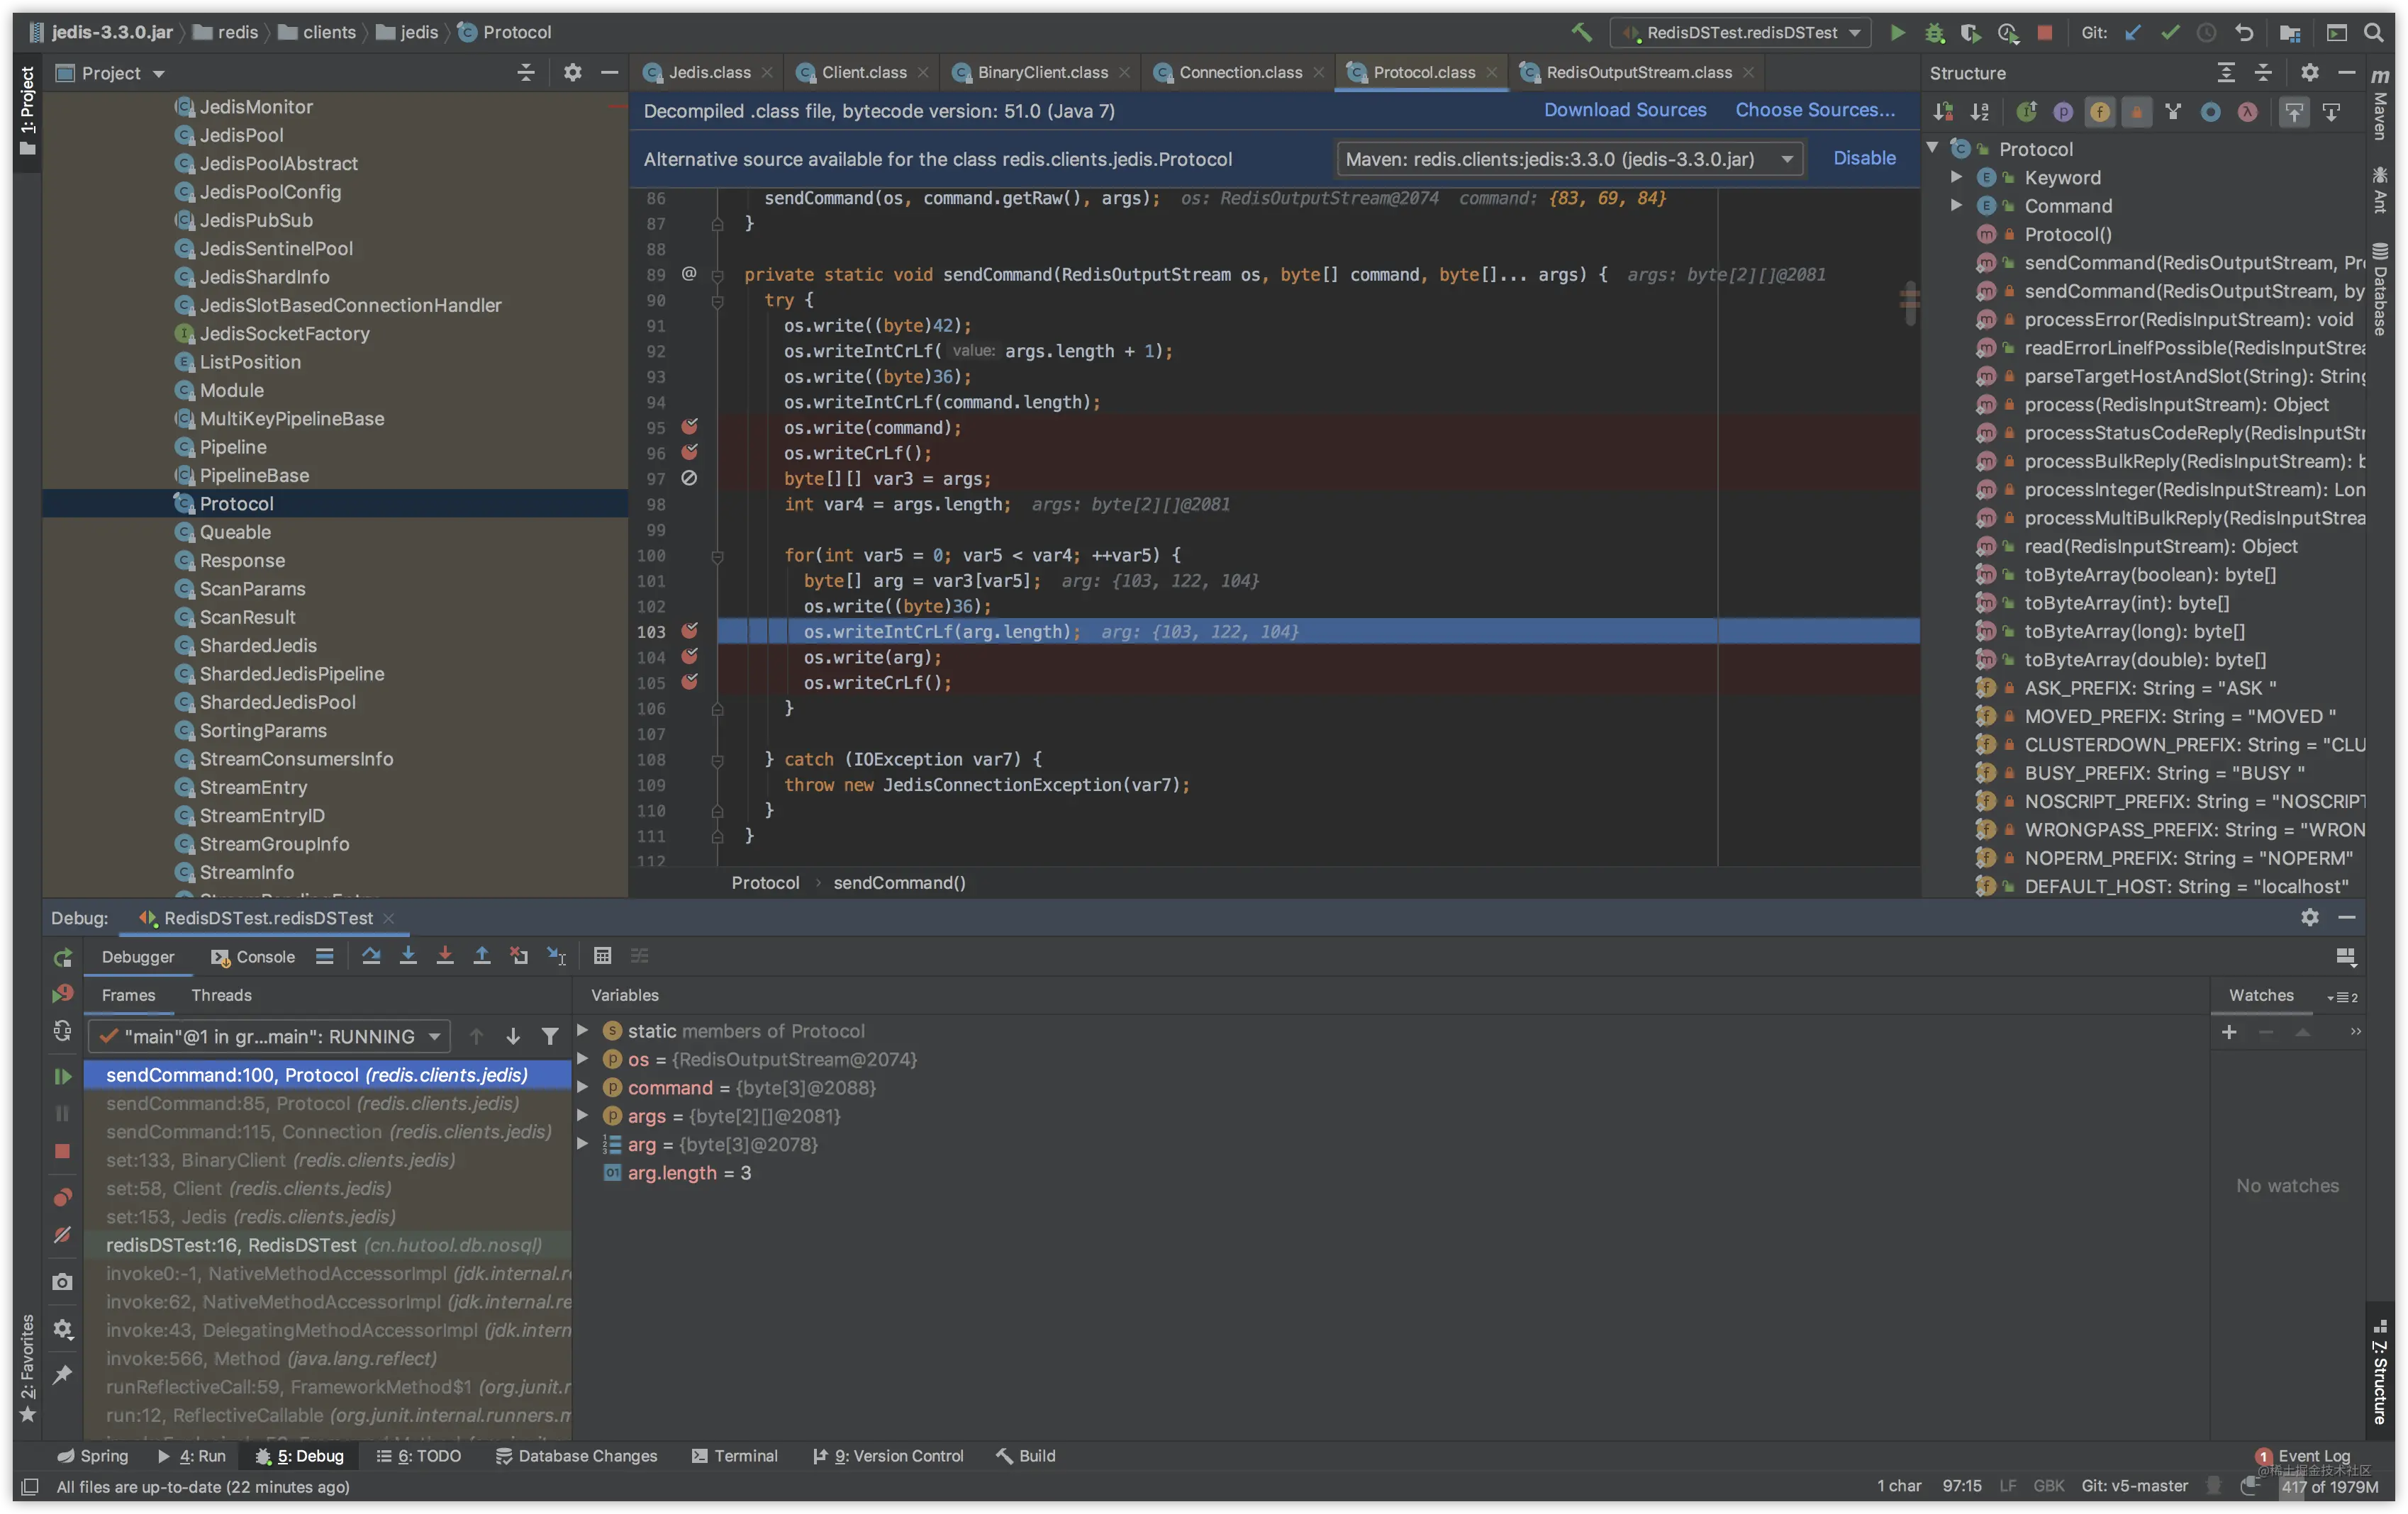Toggle breakpoint on line 95
Image resolution: width=2408 pixels, height=1514 pixels.
pos(689,427)
